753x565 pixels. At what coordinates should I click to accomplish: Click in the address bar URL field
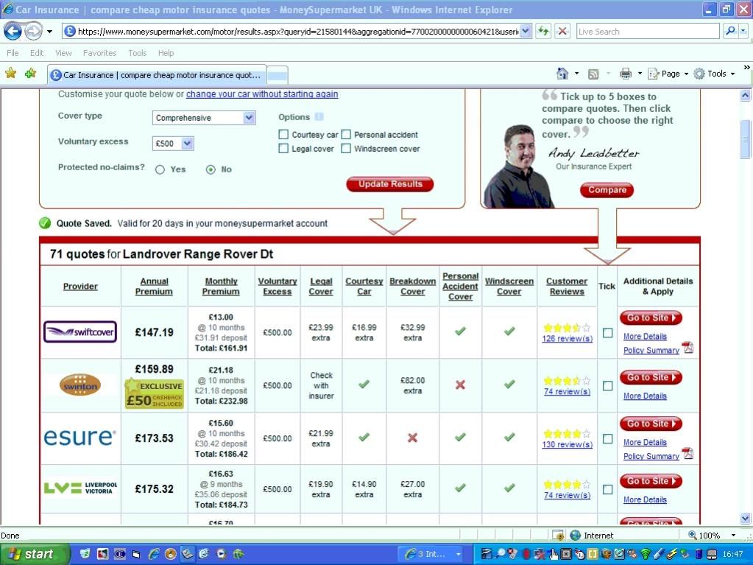(297, 32)
